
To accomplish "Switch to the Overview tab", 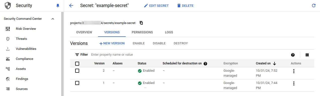I will tap(84, 32).
